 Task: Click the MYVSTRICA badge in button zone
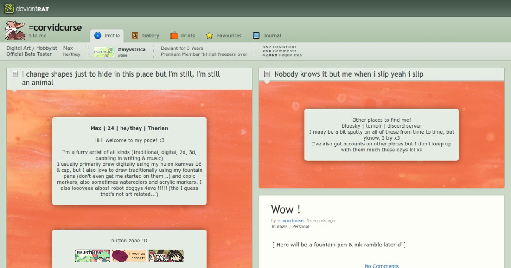coord(92,256)
